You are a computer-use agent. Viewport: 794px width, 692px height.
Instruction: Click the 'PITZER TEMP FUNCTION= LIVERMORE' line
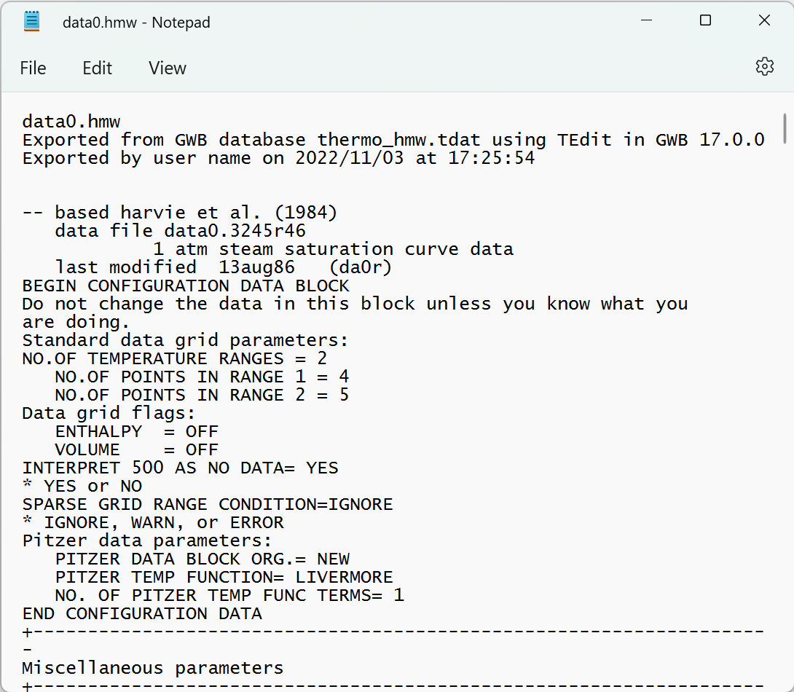pos(224,577)
